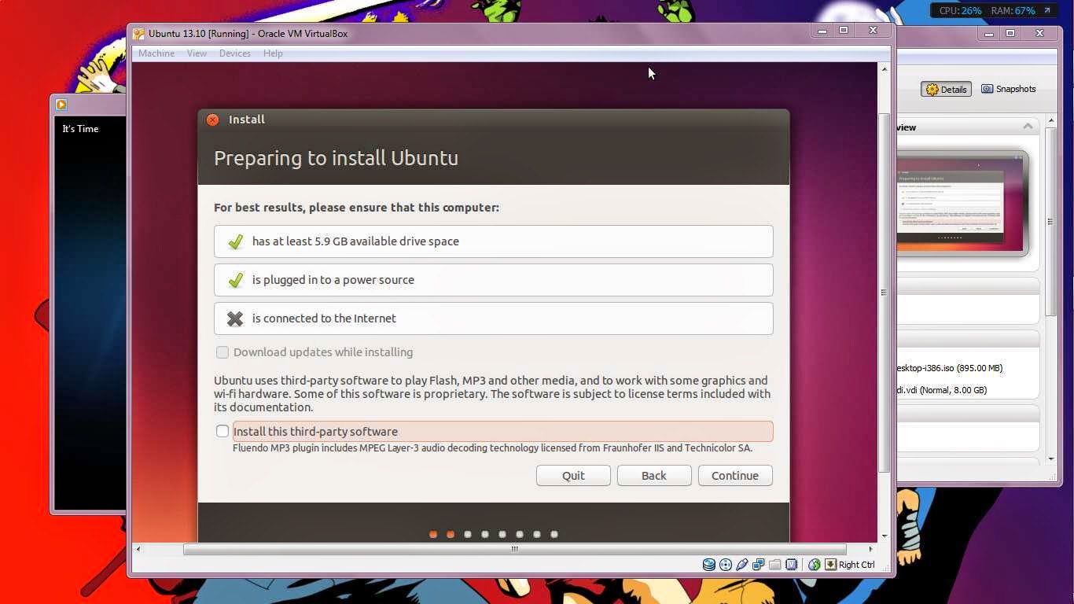Viewport: 1074px width, 604px height.
Task: Open the shared folders status icon
Action: tap(775, 565)
